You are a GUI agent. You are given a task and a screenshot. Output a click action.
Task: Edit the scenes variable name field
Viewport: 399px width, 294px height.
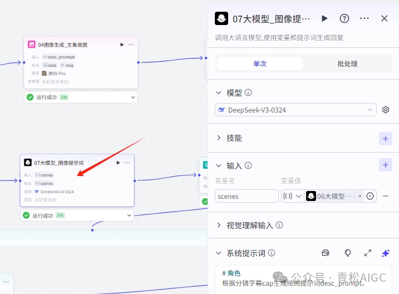point(247,196)
